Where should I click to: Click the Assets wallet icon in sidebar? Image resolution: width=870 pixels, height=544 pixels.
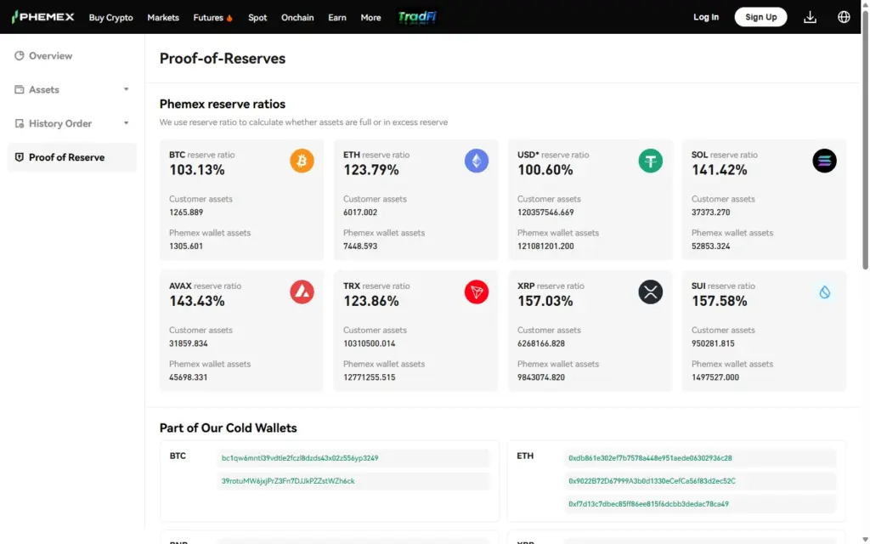click(20, 89)
